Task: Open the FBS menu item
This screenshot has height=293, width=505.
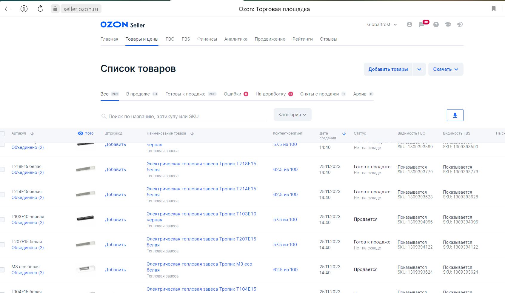Action: [x=186, y=39]
